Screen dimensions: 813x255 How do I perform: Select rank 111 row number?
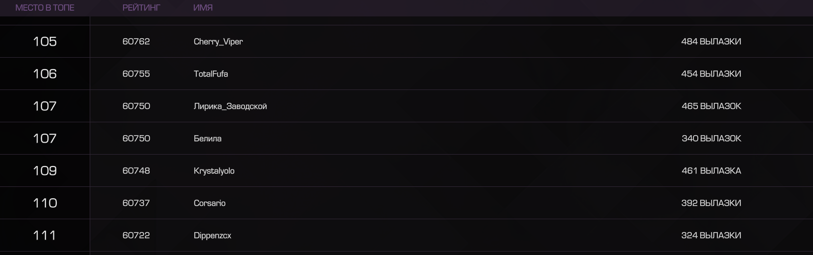pyautogui.click(x=44, y=236)
